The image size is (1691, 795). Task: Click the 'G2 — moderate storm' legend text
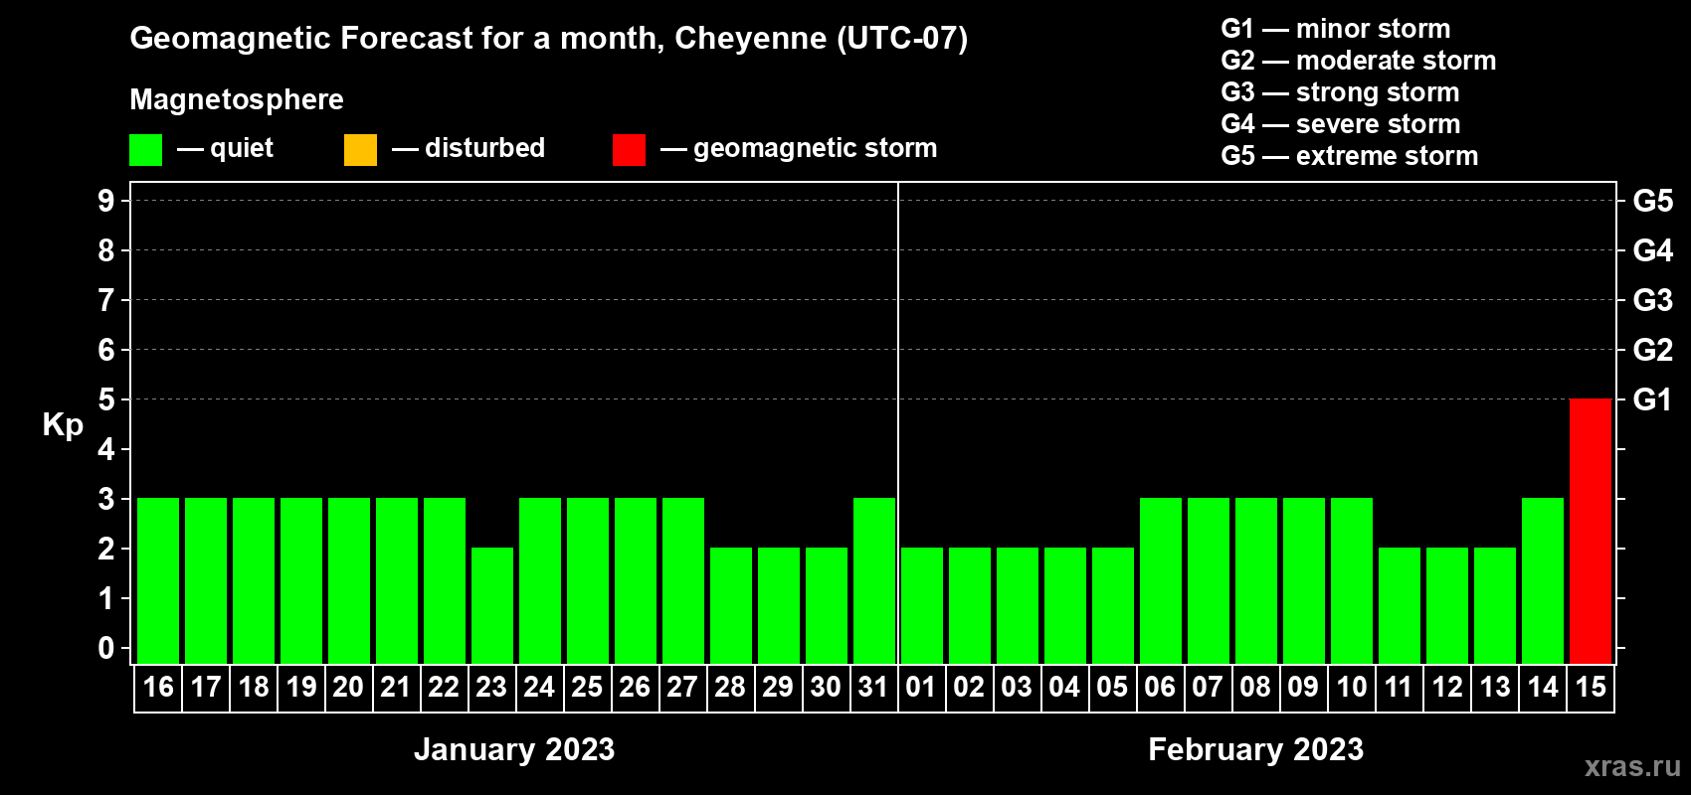click(x=1359, y=61)
